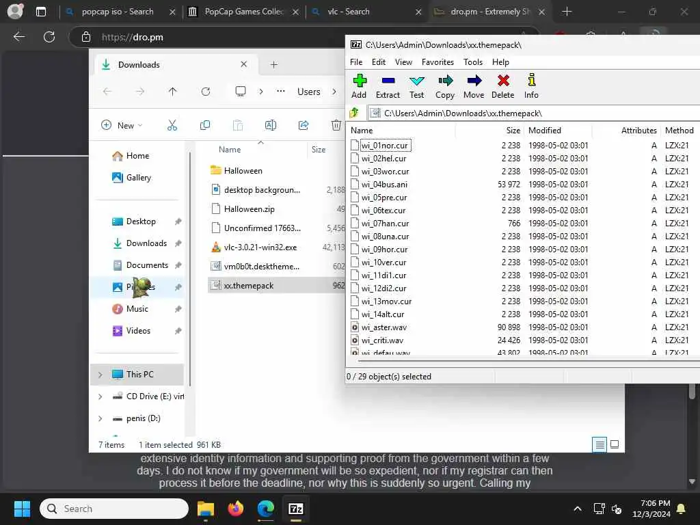Click the Paste icon in Explorer toolbar
The width and height of the screenshot is (700, 525).
tap(238, 126)
